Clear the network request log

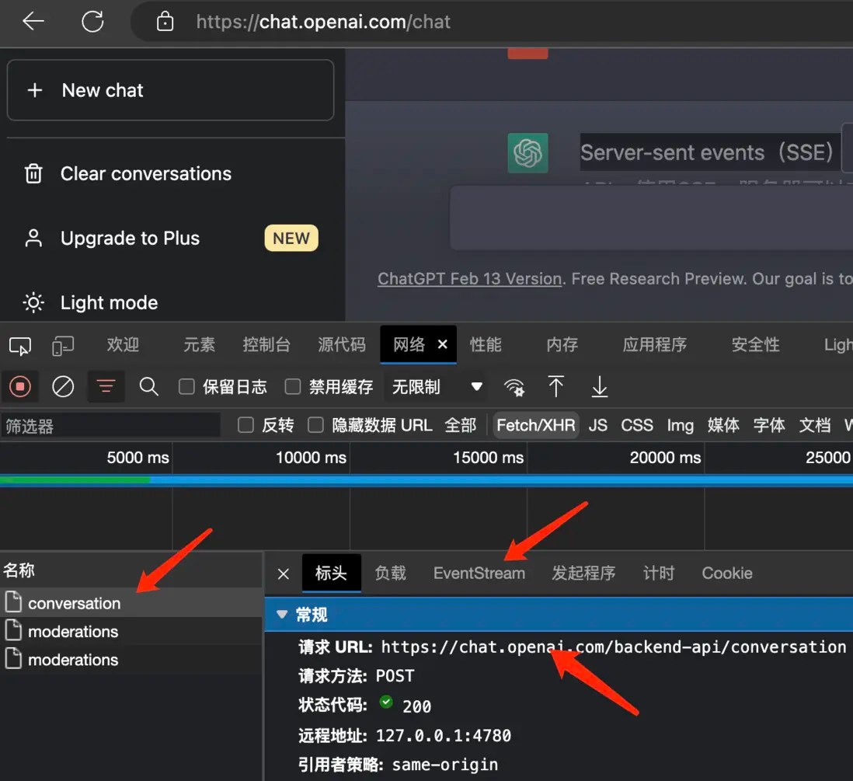[63, 386]
